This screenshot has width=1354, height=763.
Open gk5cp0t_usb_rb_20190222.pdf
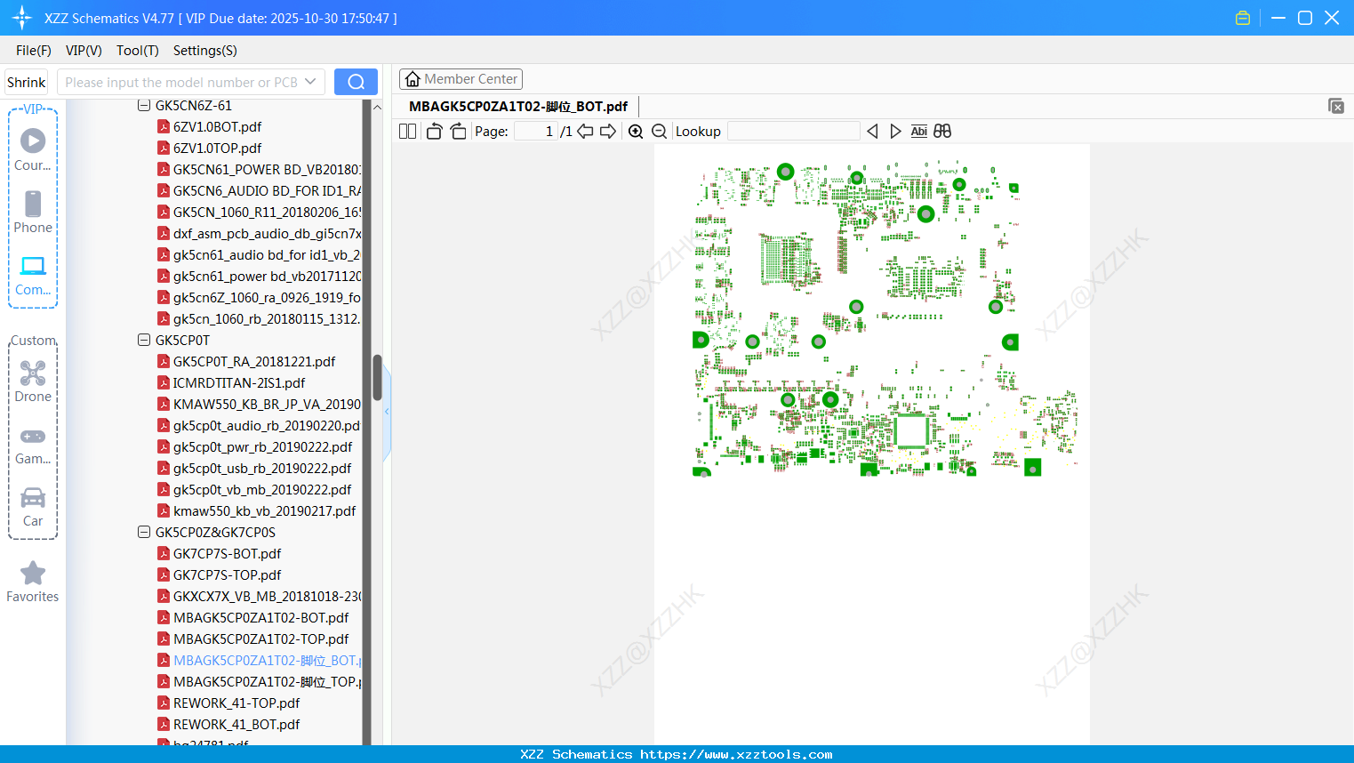click(262, 468)
